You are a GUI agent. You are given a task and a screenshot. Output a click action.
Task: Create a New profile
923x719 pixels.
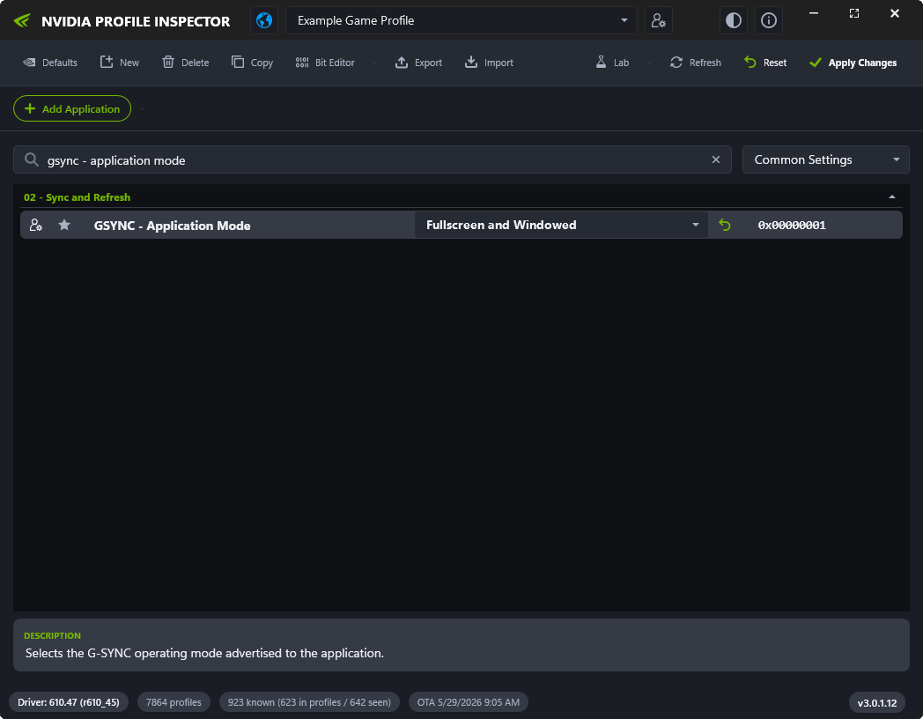click(120, 63)
